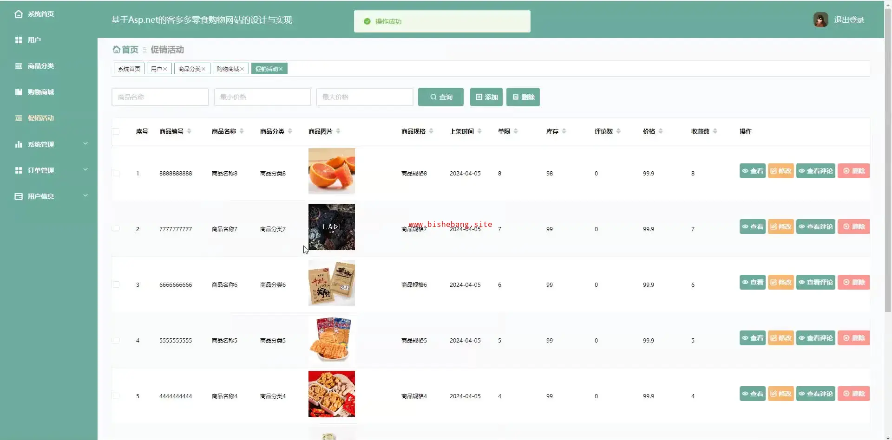The width and height of the screenshot is (892, 440).
Task: Focus the 最小价格 input field
Action: pos(262,97)
